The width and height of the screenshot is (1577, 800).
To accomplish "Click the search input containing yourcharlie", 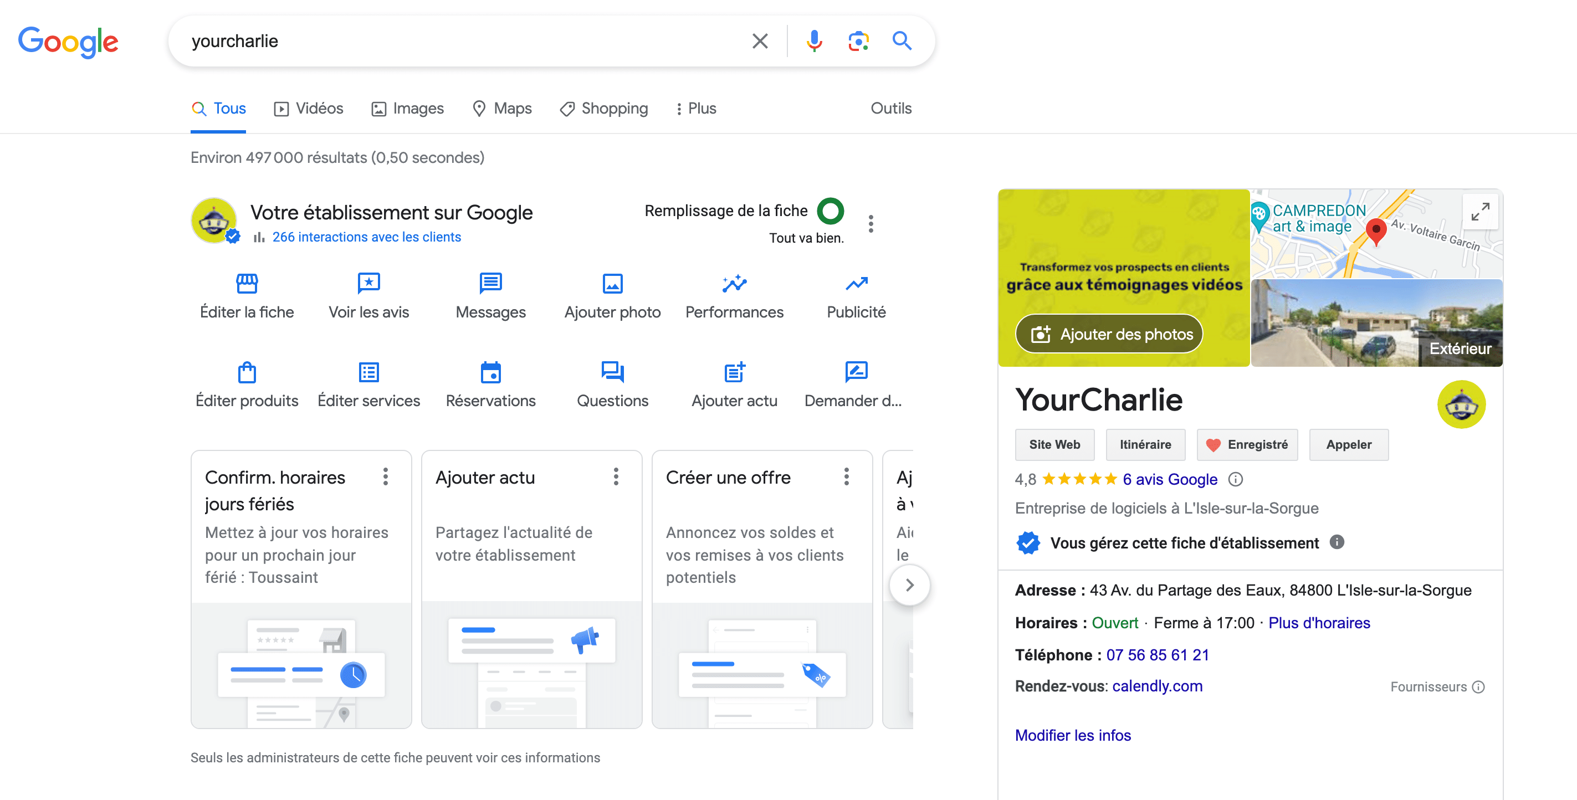I will [465, 41].
